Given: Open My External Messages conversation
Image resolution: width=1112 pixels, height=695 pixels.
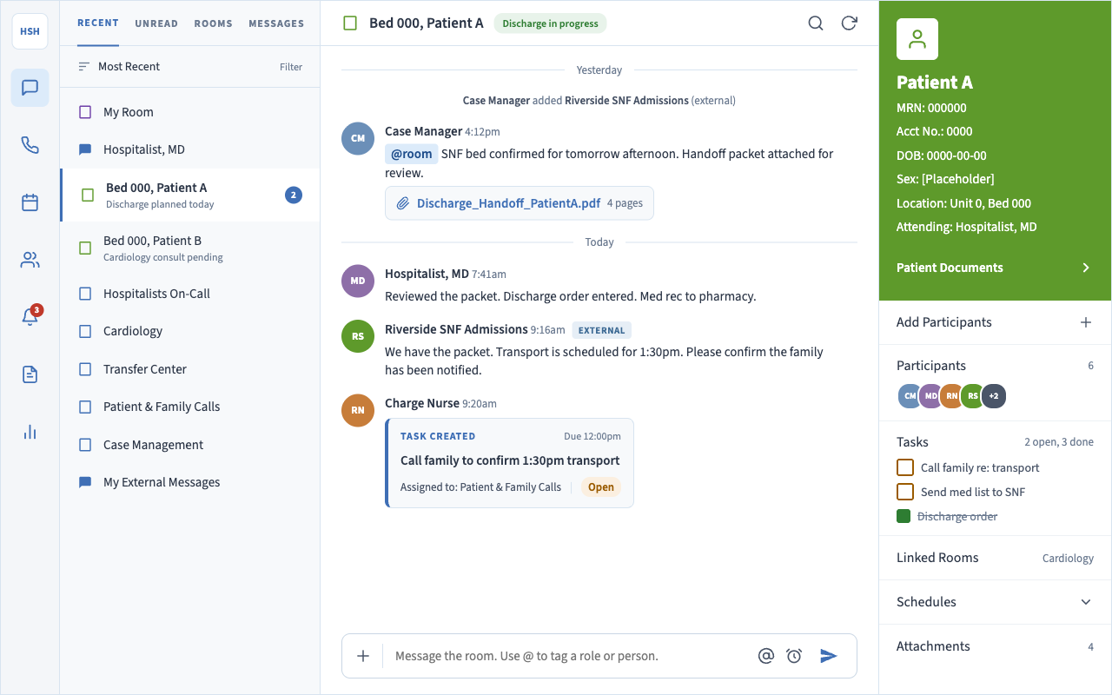Looking at the screenshot, I should tap(190, 482).
